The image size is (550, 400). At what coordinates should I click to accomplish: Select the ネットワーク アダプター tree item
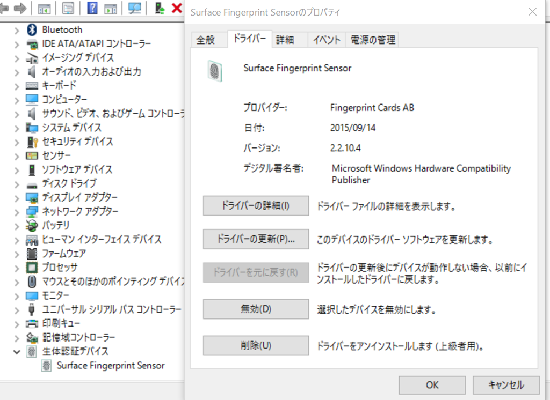(80, 212)
